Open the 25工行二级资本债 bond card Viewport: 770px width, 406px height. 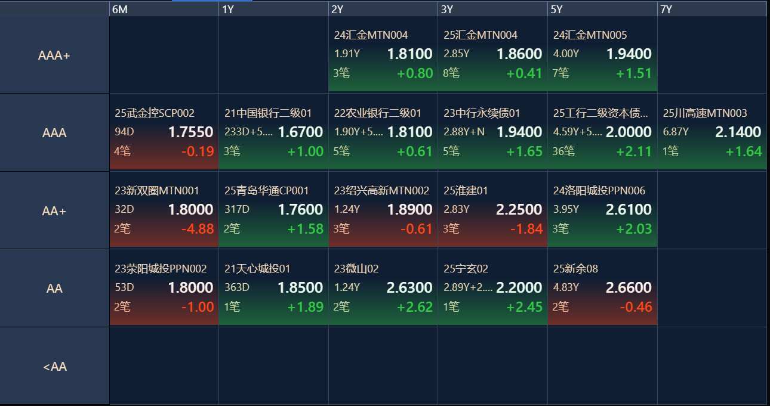602,132
